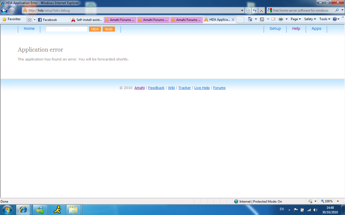This screenshot has height=215, width=345.
Task: Switch to the third Amahi Forums tab
Action: coord(186,20)
